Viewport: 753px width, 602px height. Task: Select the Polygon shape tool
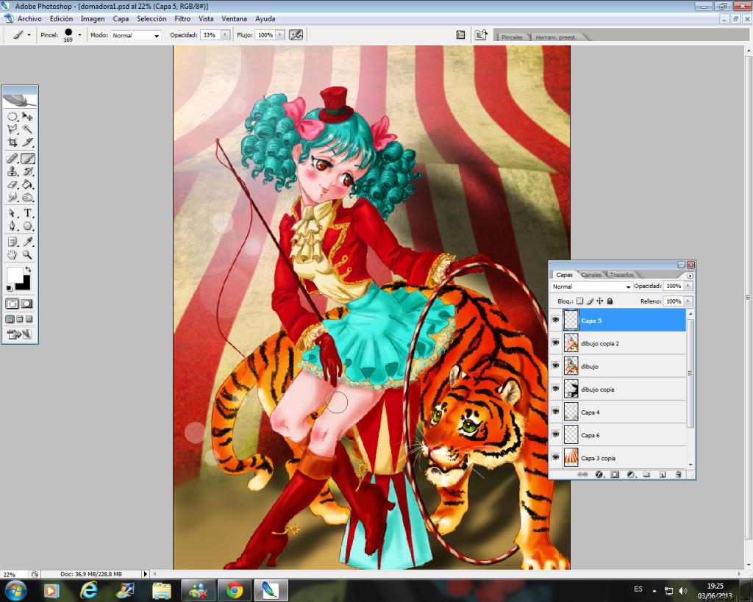click(x=28, y=226)
